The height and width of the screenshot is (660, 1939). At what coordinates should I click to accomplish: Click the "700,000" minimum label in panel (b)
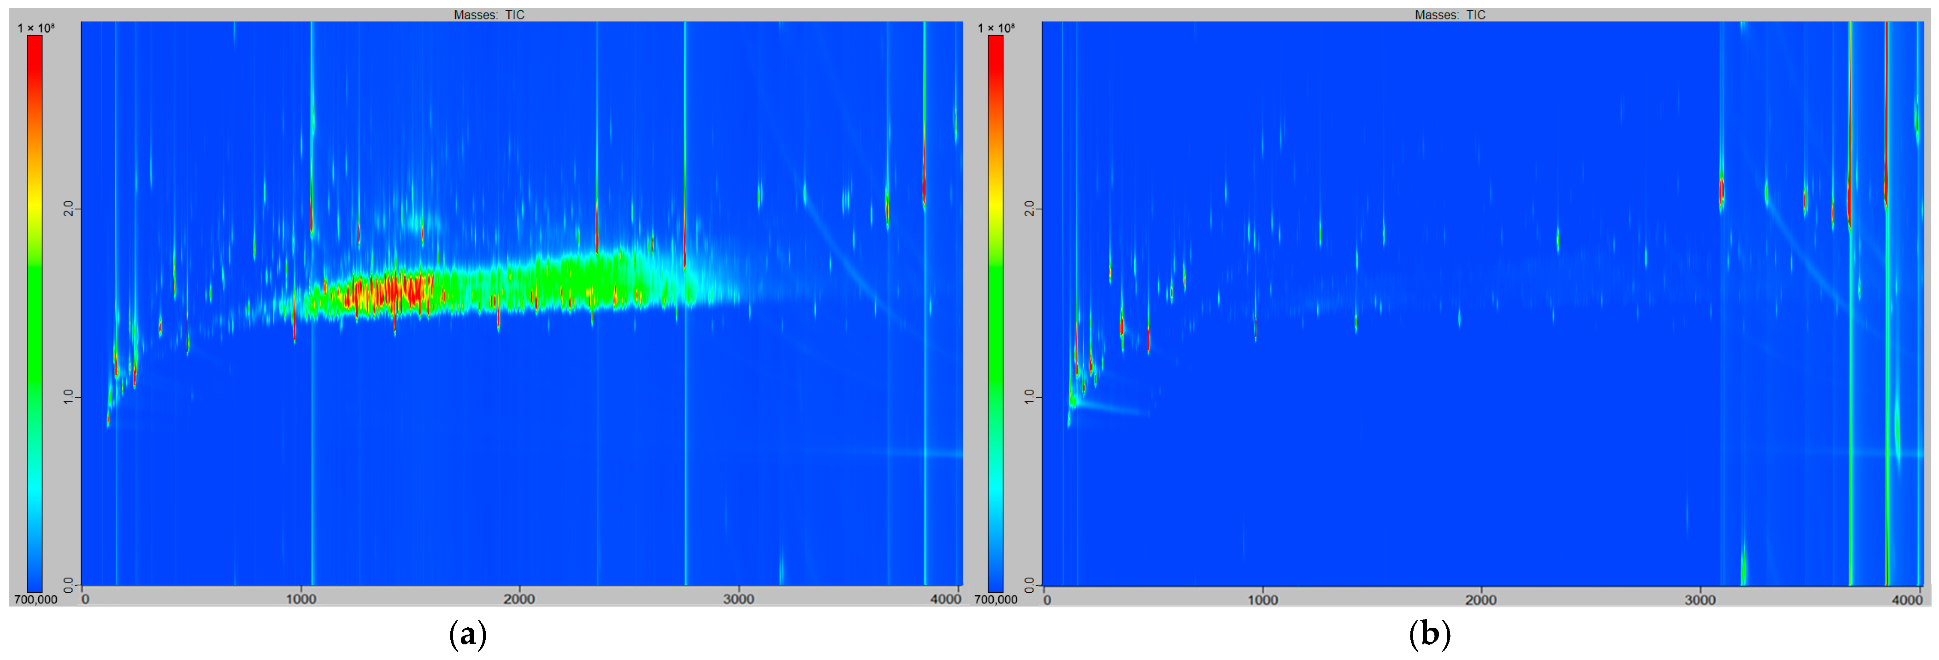996,600
